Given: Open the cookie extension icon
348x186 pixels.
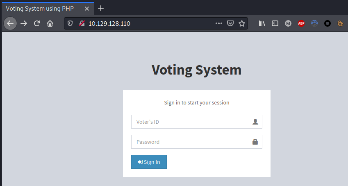Looking at the screenshot, I should tap(340, 23).
